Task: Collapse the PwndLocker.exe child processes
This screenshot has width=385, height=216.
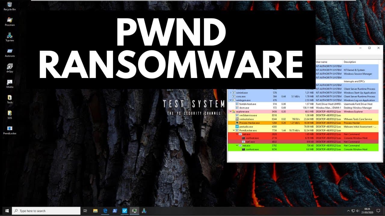Action: [234, 130]
